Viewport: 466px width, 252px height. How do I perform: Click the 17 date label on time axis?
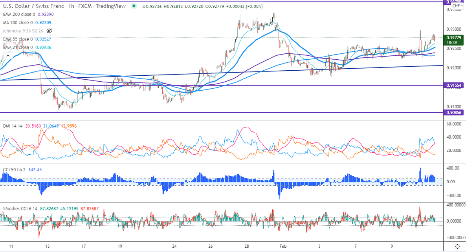click(84, 247)
